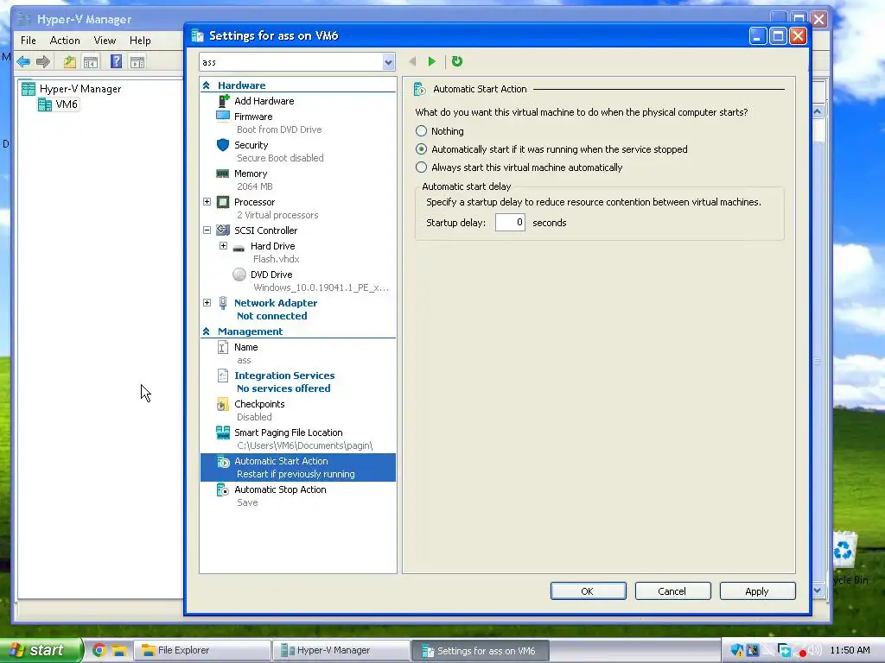Click the 'Secure Boot disabled' text
The height and width of the screenshot is (663, 885).
280,158
